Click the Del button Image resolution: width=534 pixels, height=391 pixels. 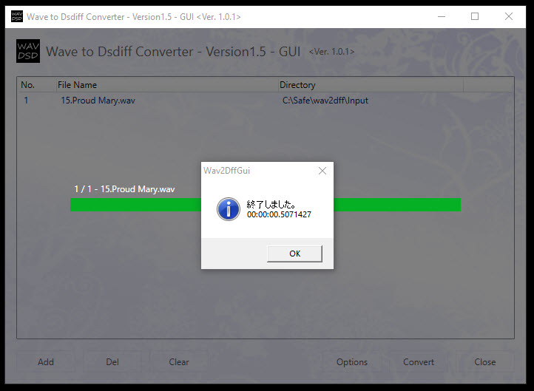coord(112,361)
